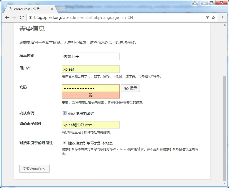Click the browser forward arrow
Image resolution: width=229 pixels, height=188 pixels.
(14, 18)
